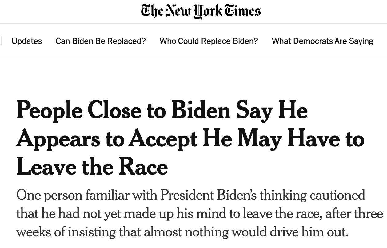Screen dimensions: 387x248
Task: Click the word "Race" ending the headline
Action: [143, 167]
